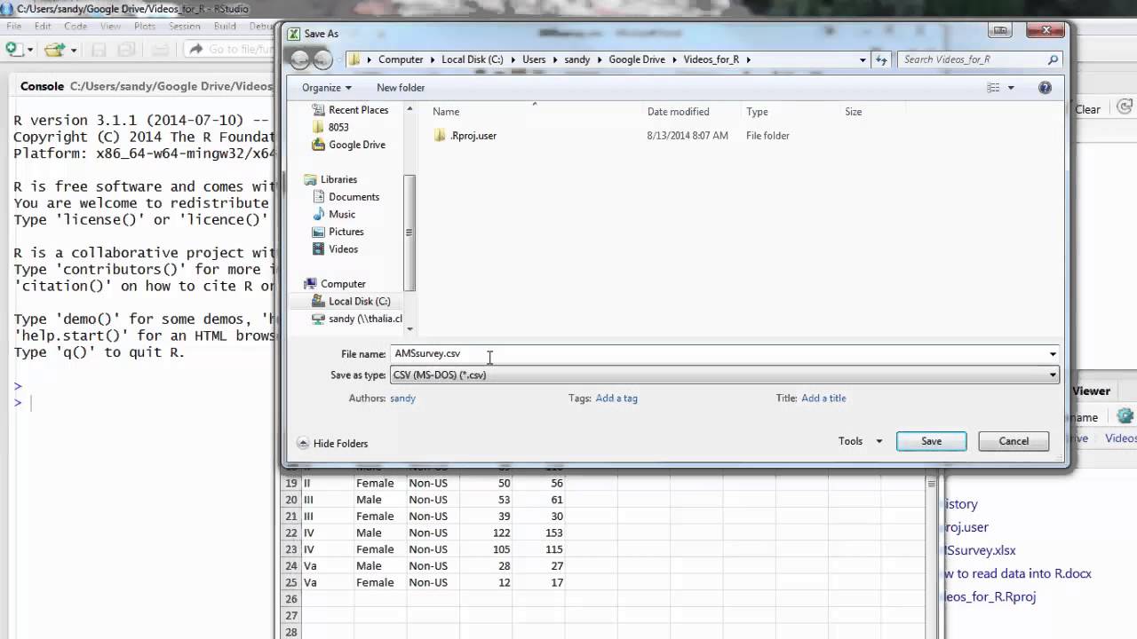Expand the File name history dropdown

pos(1053,354)
